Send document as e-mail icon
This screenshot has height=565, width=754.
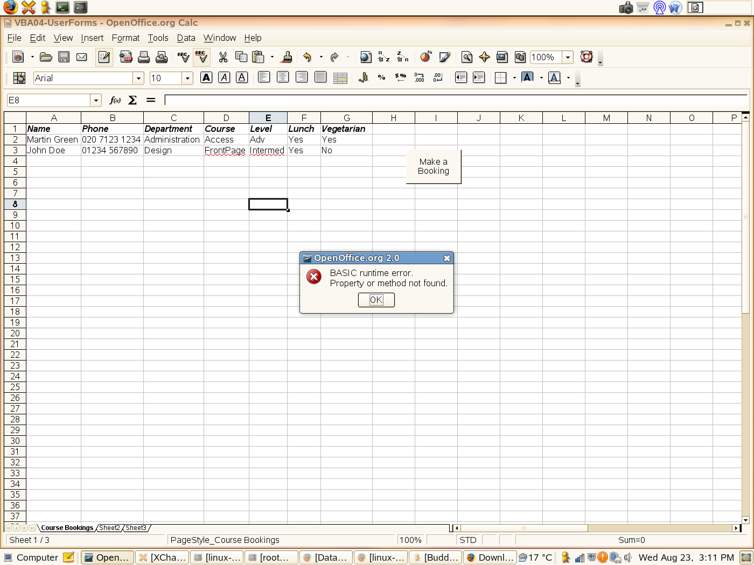click(82, 57)
